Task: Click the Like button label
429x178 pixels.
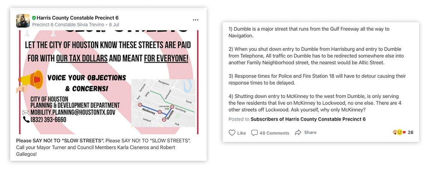Action: (x=242, y=133)
